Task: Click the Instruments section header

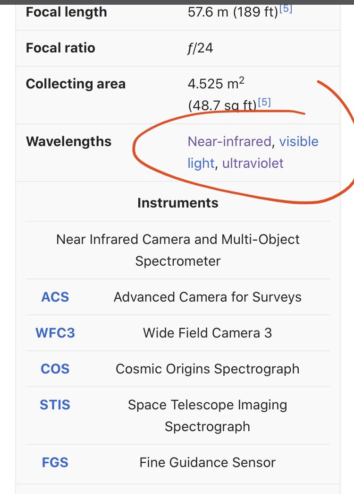Action: tap(178, 203)
